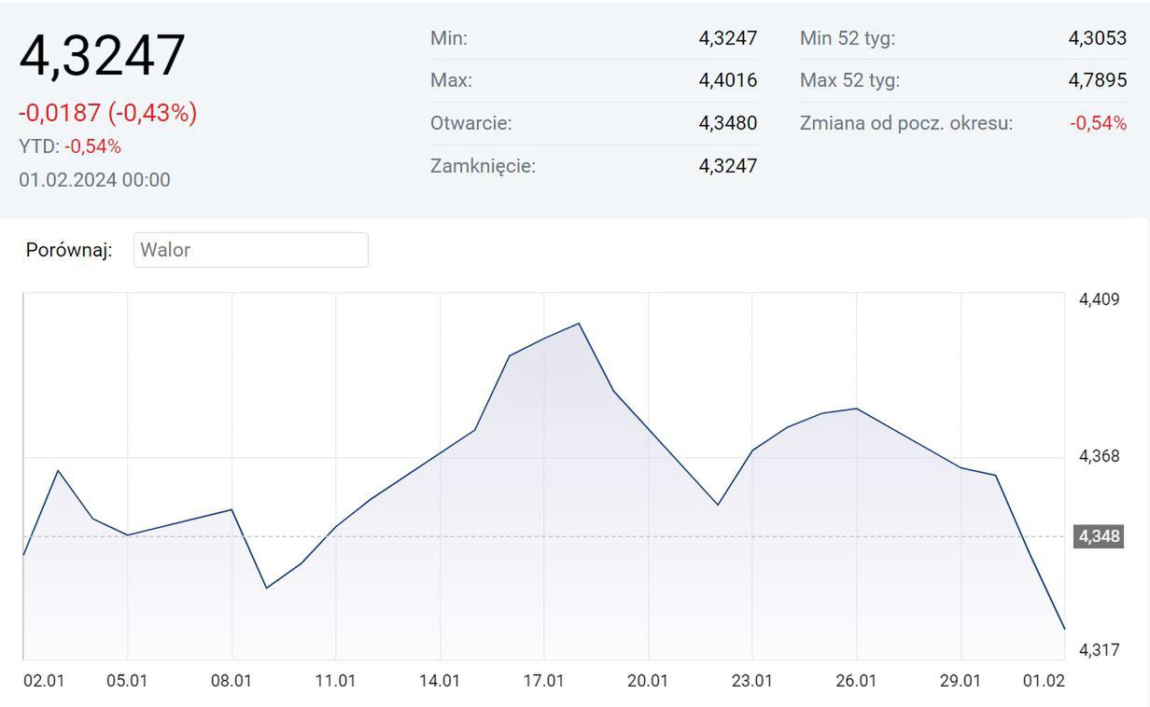Screen dimensions: 1150x707
Task: Click the 17.01 date axis label
Action: click(x=544, y=681)
